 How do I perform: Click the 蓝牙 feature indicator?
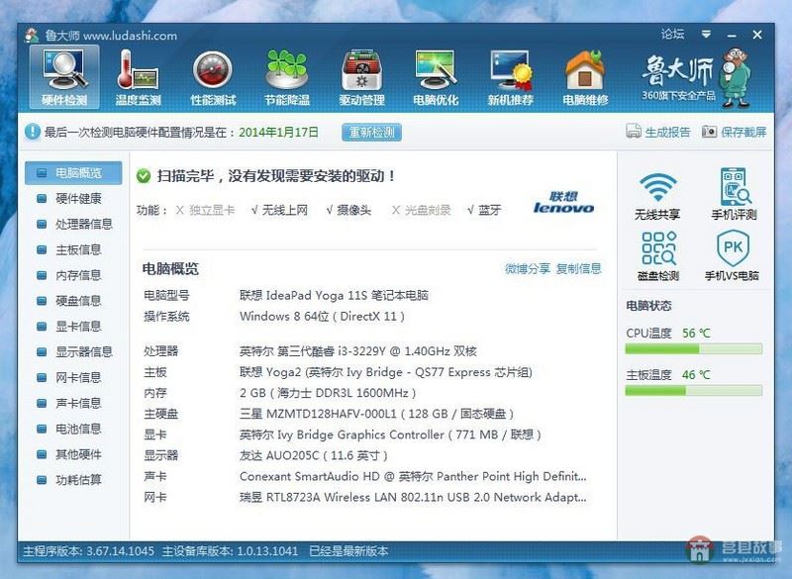pyautogui.click(x=484, y=210)
